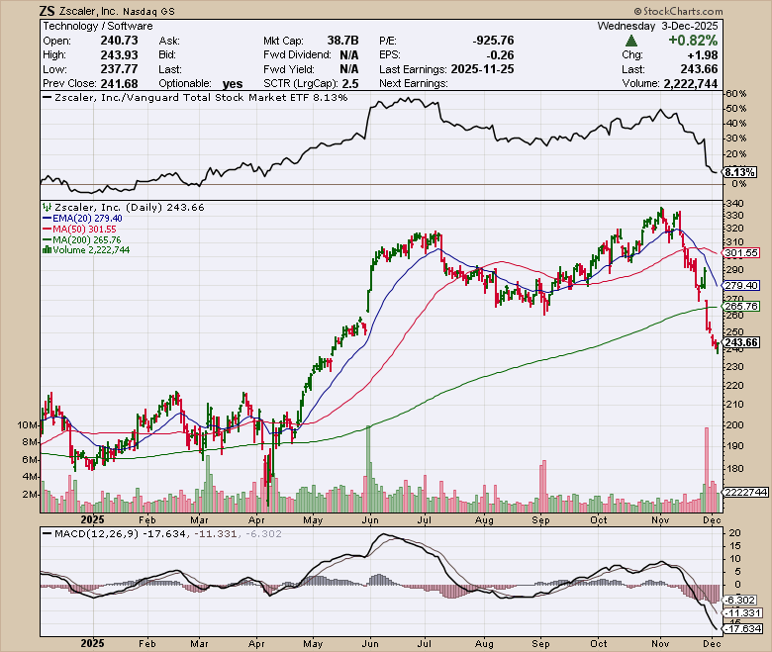
Task: Click the ZS ticker symbol
Action: click(48, 11)
